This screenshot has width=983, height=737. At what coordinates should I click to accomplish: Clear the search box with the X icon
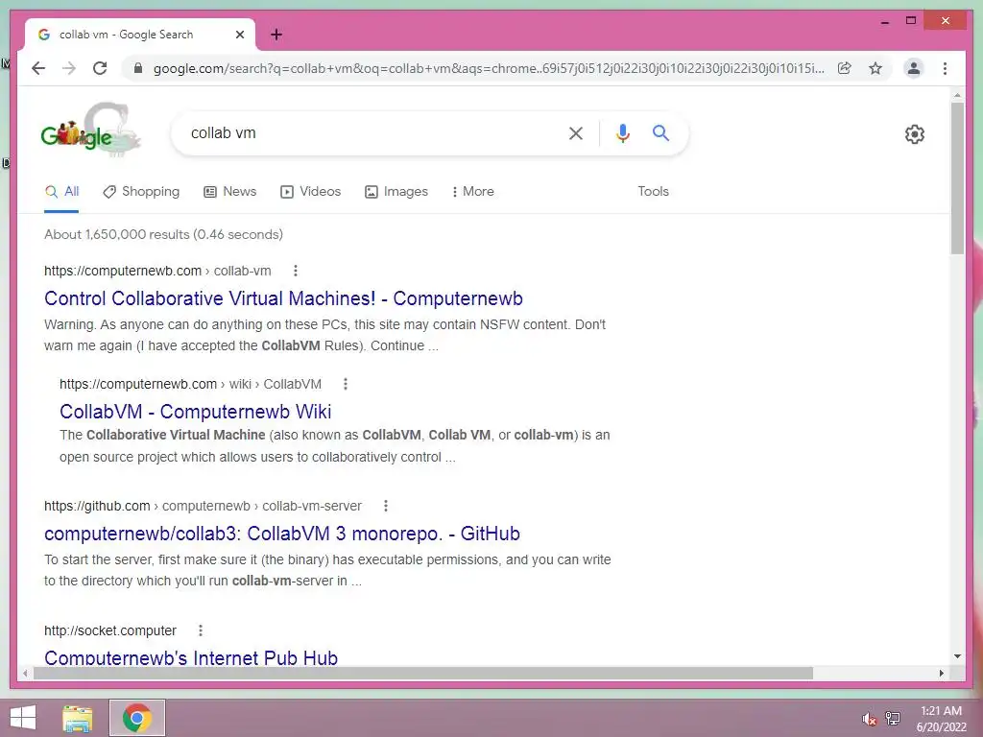[x=576, y=132]
